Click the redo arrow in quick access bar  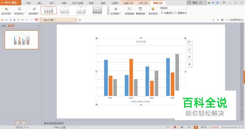tap(27, 20)
